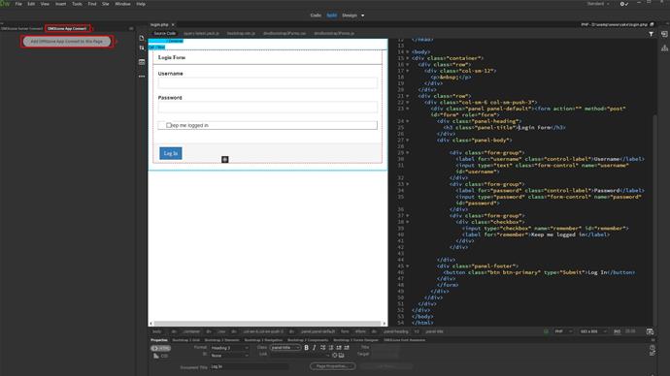Screen dimensions: 670x376
Task: Open the PHP document type dropdown
Action: click(x=563, y=331)
